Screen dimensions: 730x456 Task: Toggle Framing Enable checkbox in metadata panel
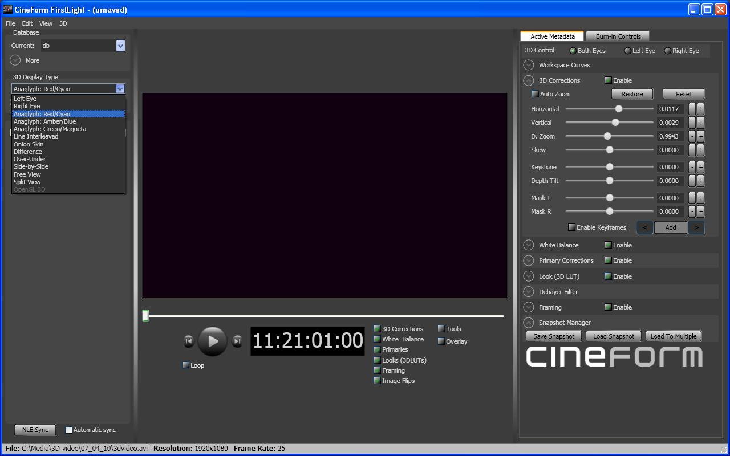608,307
